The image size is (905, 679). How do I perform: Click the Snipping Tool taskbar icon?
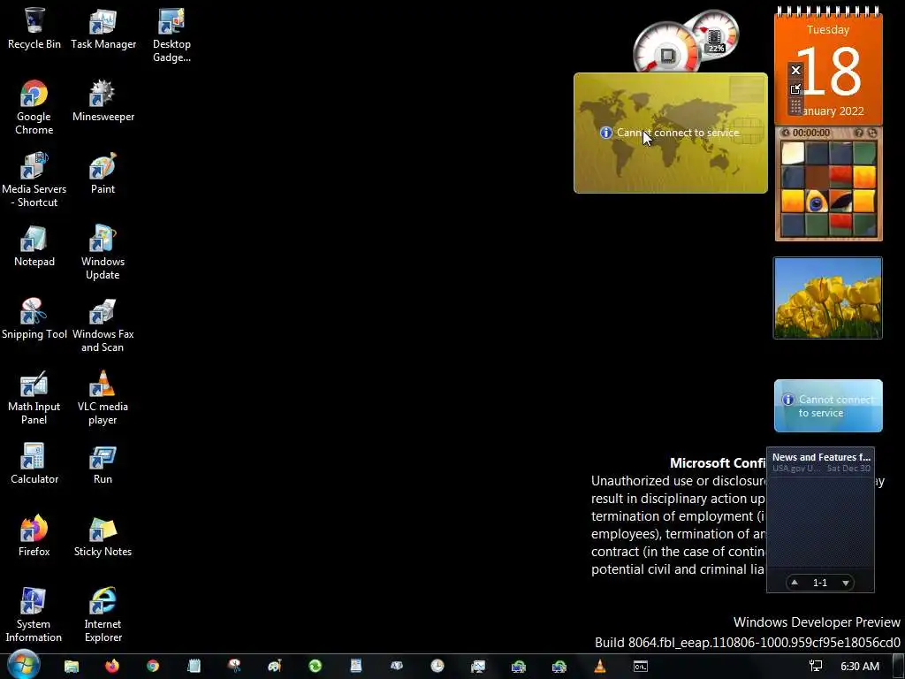234,667
